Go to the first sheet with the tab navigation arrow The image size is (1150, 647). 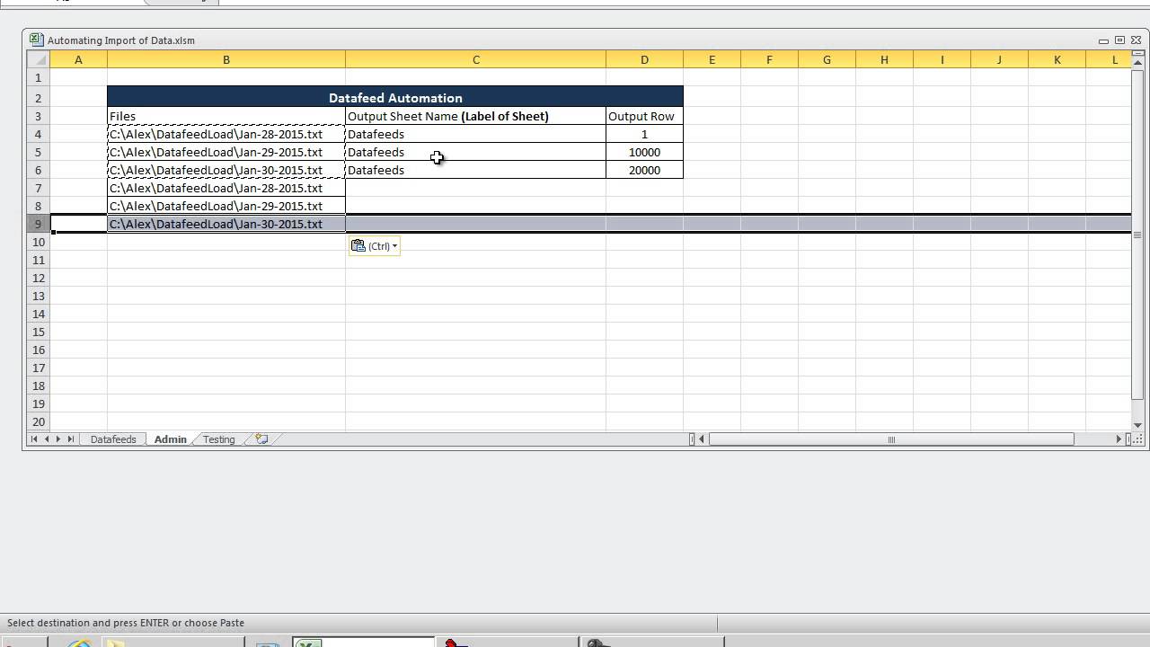(34, 439)
